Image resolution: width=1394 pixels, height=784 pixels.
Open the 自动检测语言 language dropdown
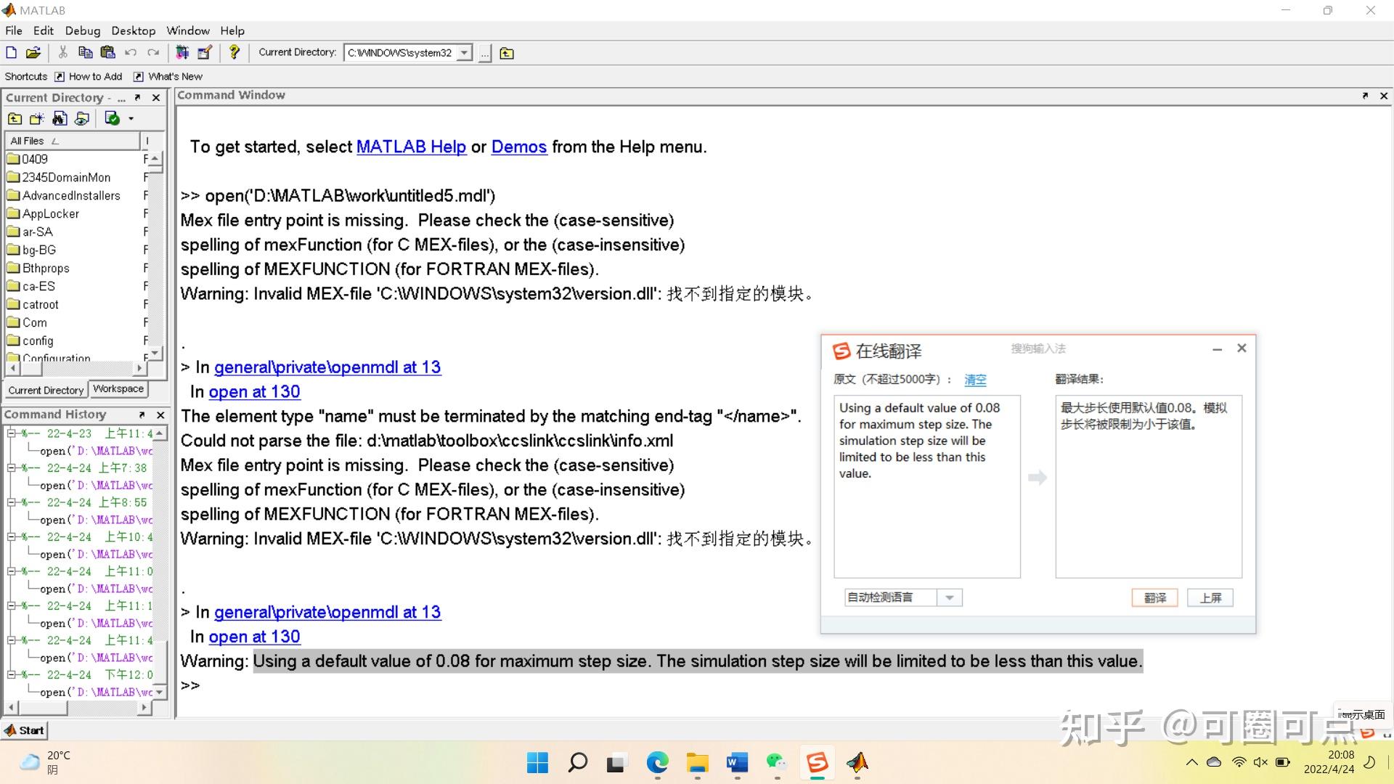(x=949, y=597)
